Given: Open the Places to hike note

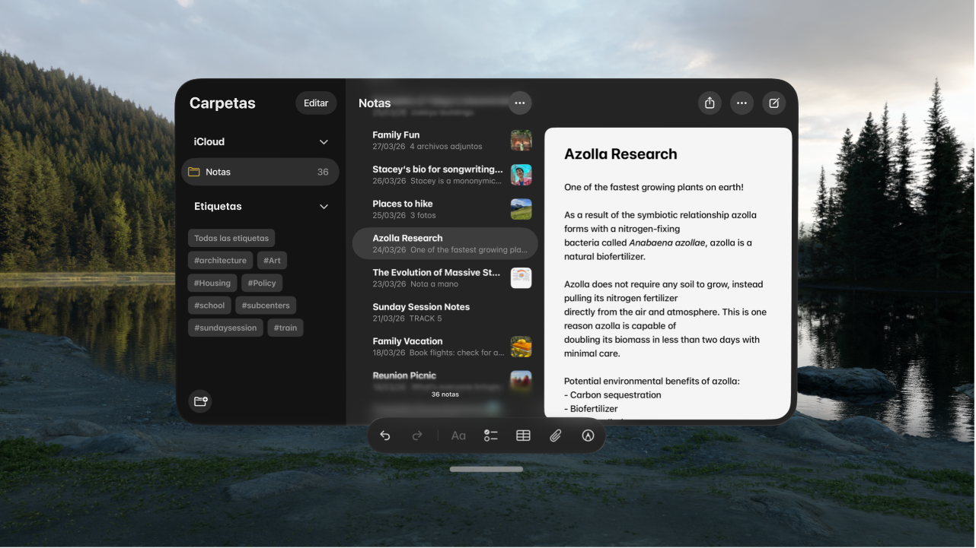Looking at the screenshot, I should point(445,209).
